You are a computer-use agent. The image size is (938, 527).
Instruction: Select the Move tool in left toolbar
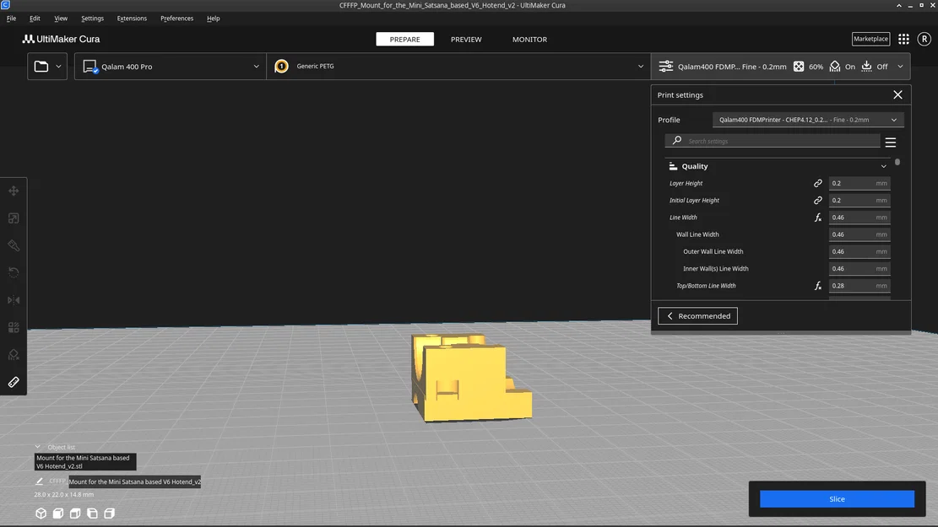14,191
